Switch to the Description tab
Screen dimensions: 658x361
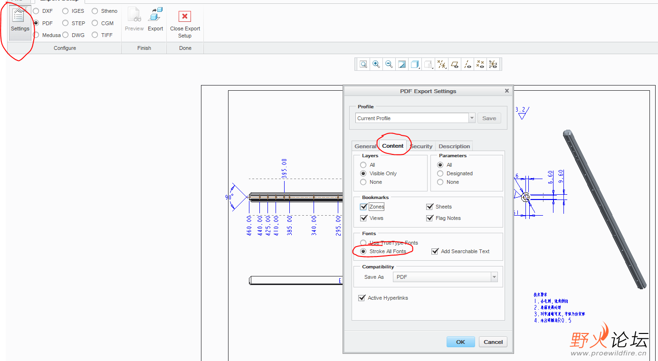tap(454, 146)
